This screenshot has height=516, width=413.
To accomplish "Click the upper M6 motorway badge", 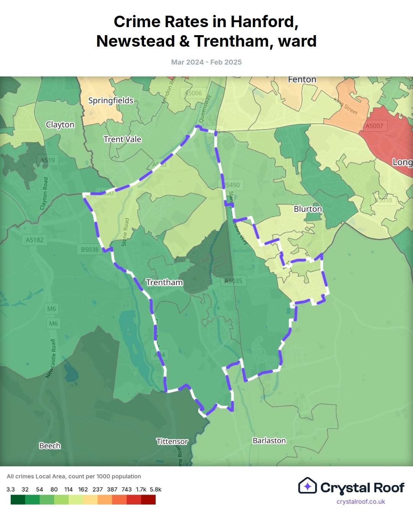I will [52, 309].
